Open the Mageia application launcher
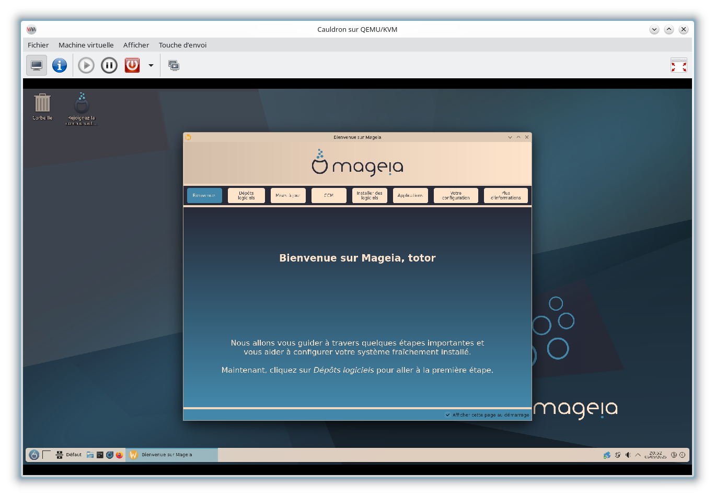The height and width of the screenshot is (498, 715). click(34, 455)
